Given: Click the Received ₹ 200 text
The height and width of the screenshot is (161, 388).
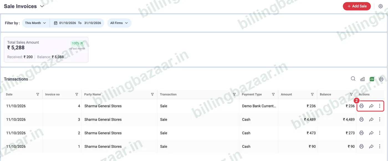Looking at the screenshot, I should tap(20, 57).
